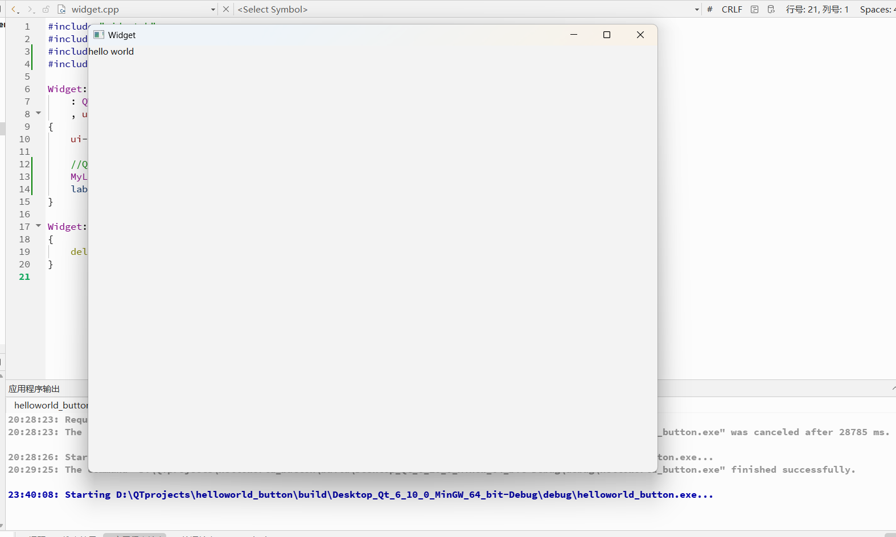Click the Widget: code on line 6
The width and height of the screenshot is (896, 537).
(x=67, y=89)
